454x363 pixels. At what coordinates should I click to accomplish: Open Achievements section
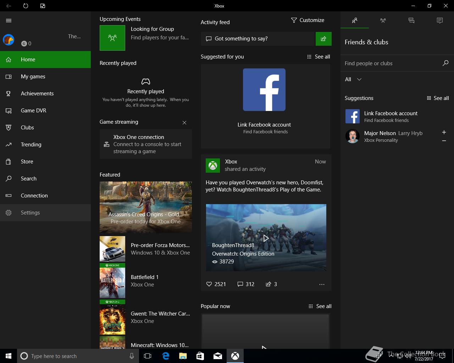[45, 94]
